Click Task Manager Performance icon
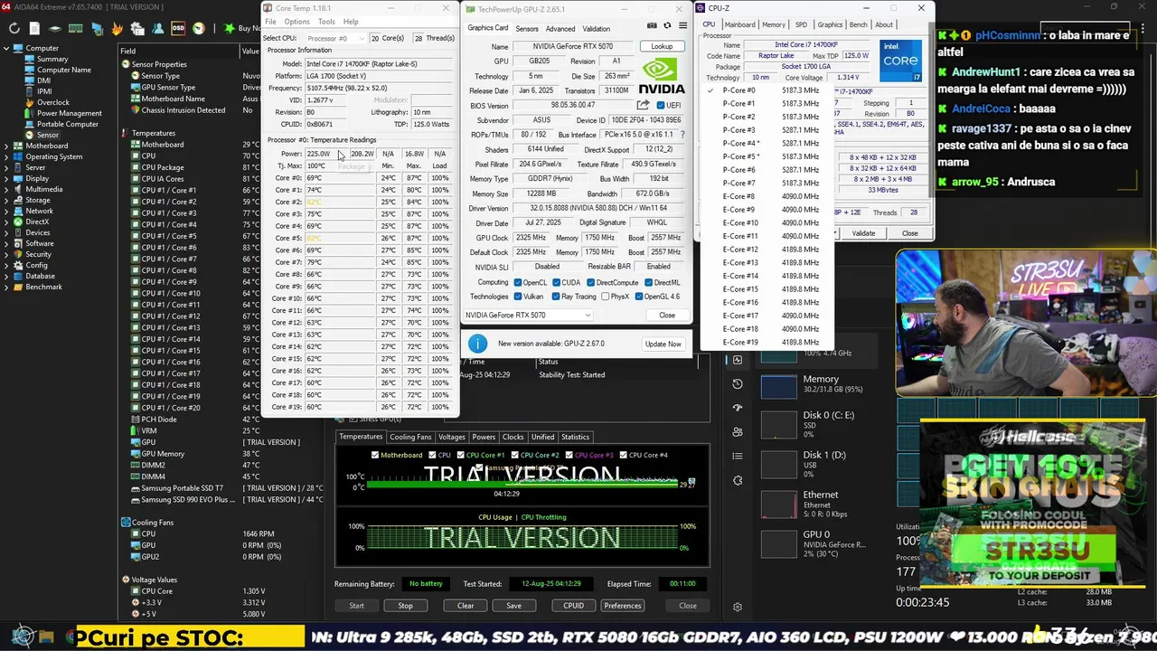This screenshot has height=651, width=1157. [x=738, y=360]
